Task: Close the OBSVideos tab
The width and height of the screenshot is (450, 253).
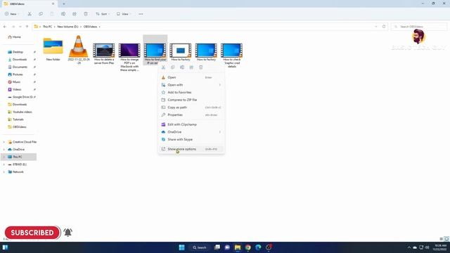Action: pyautogui.click(x=53, y=4)
